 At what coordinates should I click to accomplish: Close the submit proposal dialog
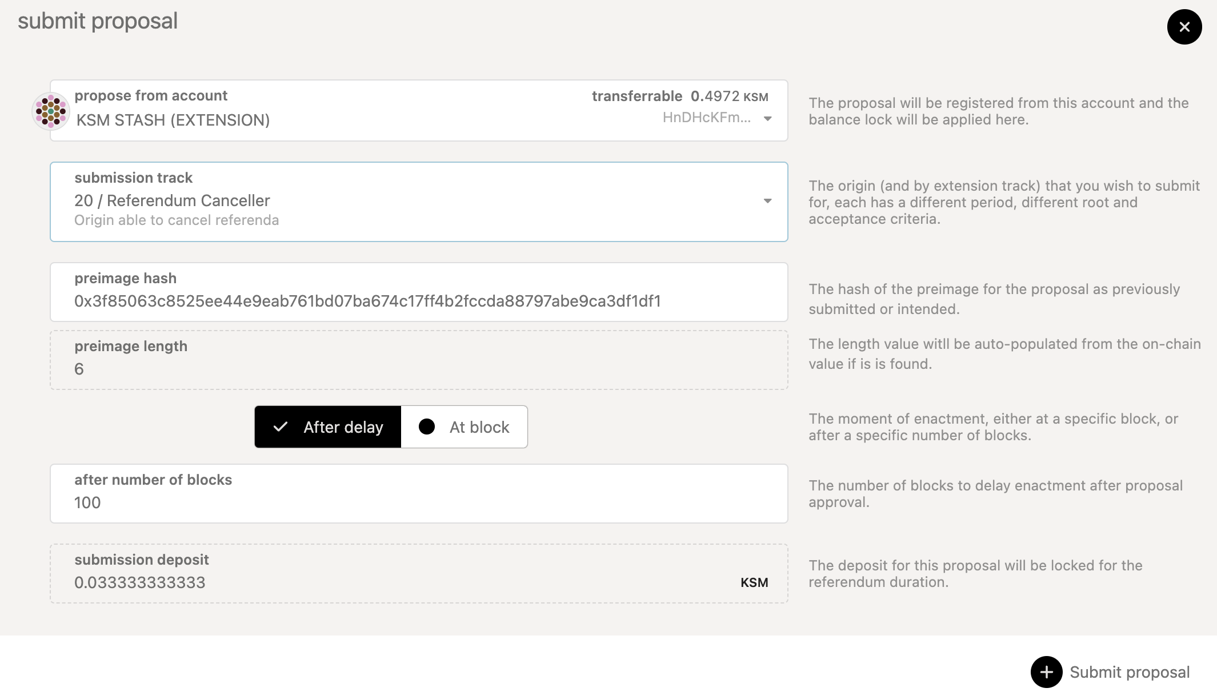[1184, 27]
